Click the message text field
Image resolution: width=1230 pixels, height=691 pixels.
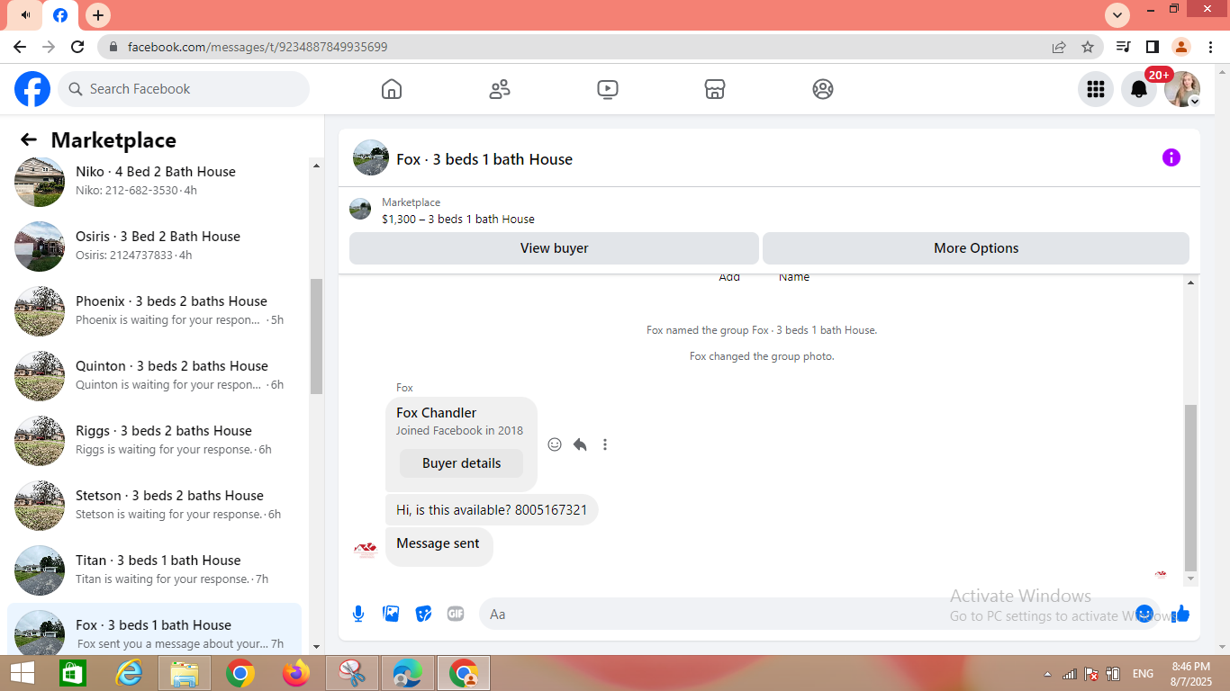pos(806,614)
